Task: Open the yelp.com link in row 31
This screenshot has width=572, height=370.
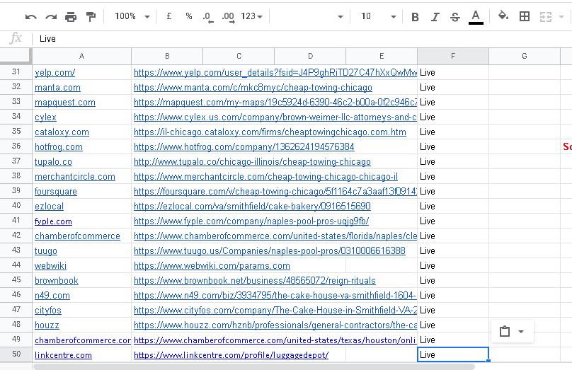Action: tap(55, 72)
